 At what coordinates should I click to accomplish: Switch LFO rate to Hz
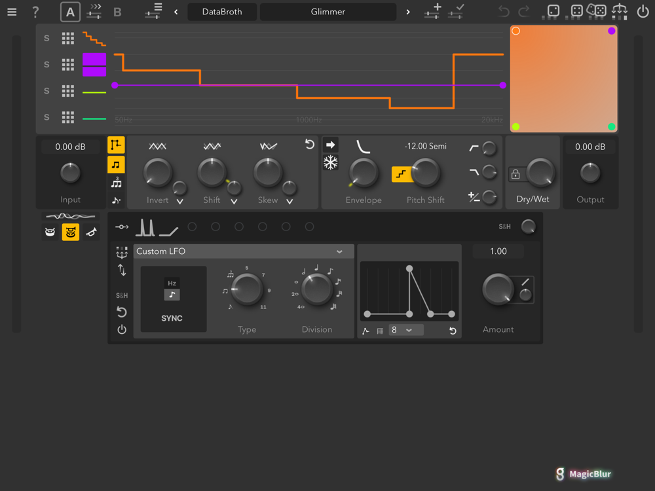pos(172,283)
